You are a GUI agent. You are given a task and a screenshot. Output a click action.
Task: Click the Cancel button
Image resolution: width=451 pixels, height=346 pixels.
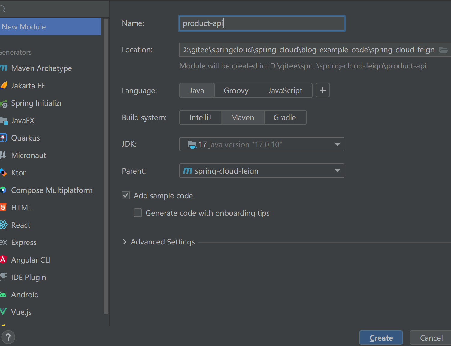(431, 338)
